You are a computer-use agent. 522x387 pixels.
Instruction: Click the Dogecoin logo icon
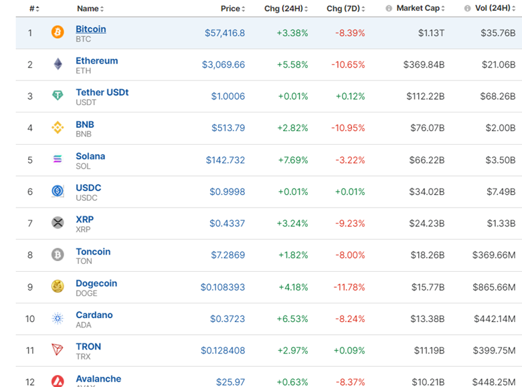pos(58,287)
